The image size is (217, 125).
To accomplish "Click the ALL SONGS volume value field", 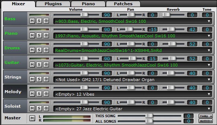I will [x=189, y=121].
